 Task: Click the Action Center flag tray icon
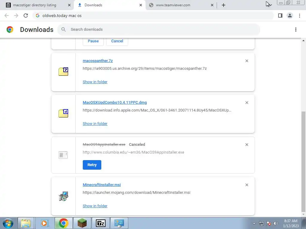click(x=269, y=223)
